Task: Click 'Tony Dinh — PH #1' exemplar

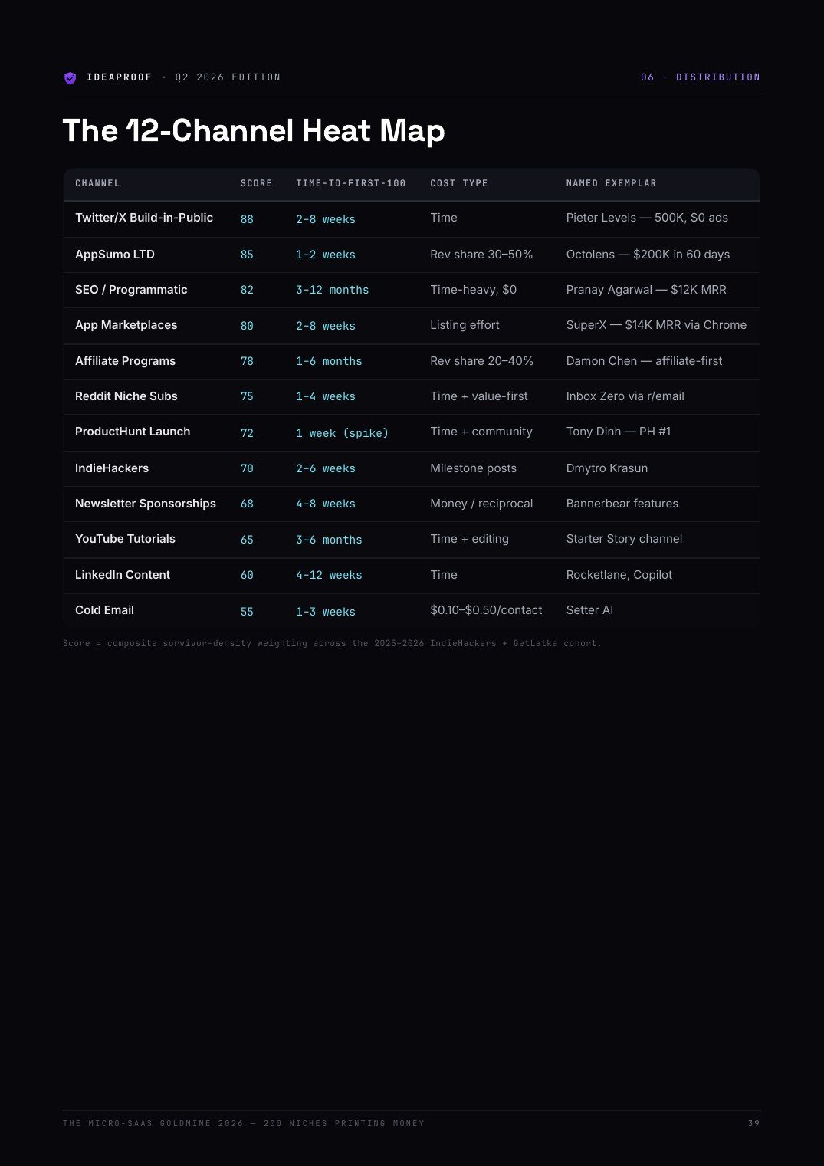Action: (619, 432)
